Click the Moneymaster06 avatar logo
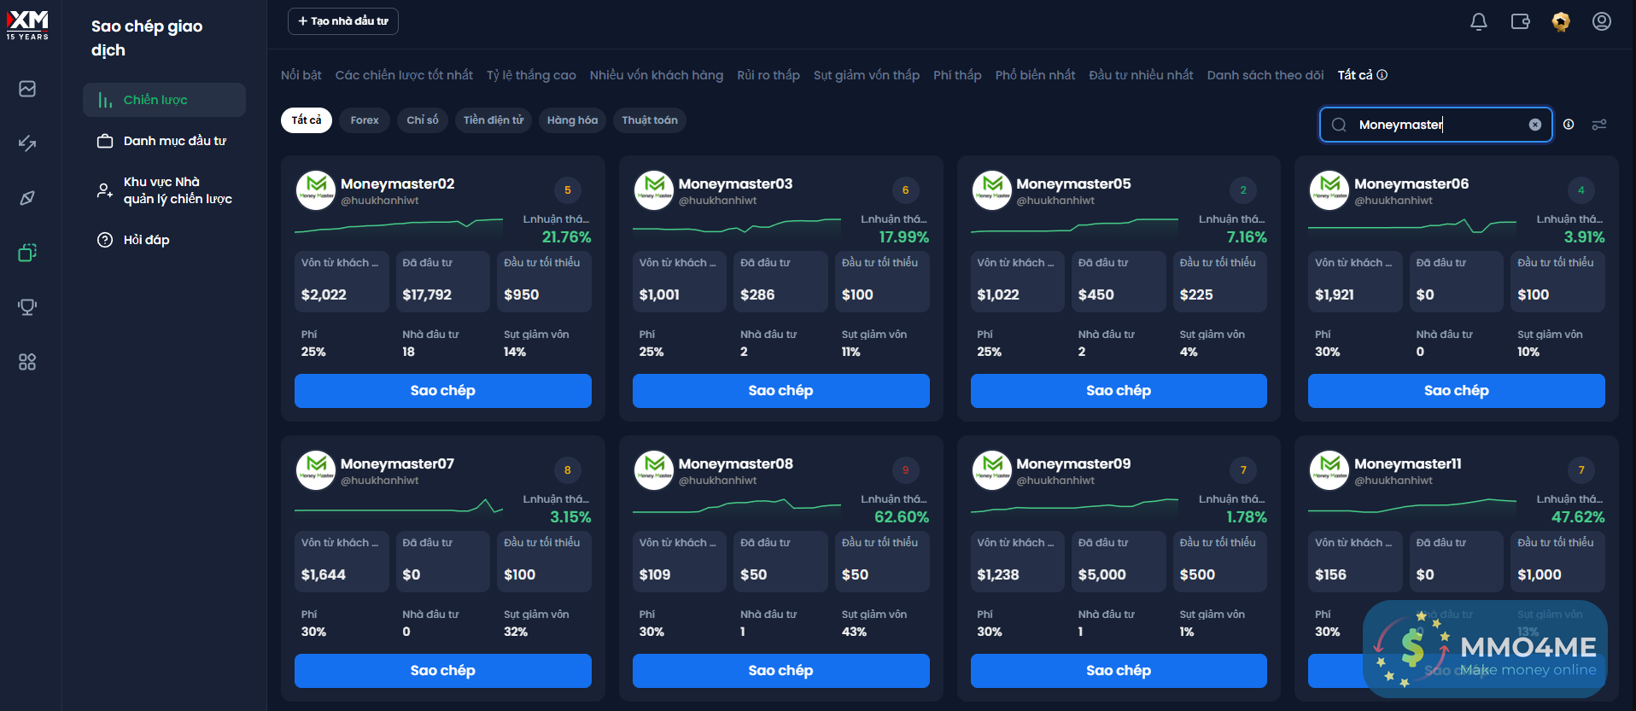 (1329, 190)
